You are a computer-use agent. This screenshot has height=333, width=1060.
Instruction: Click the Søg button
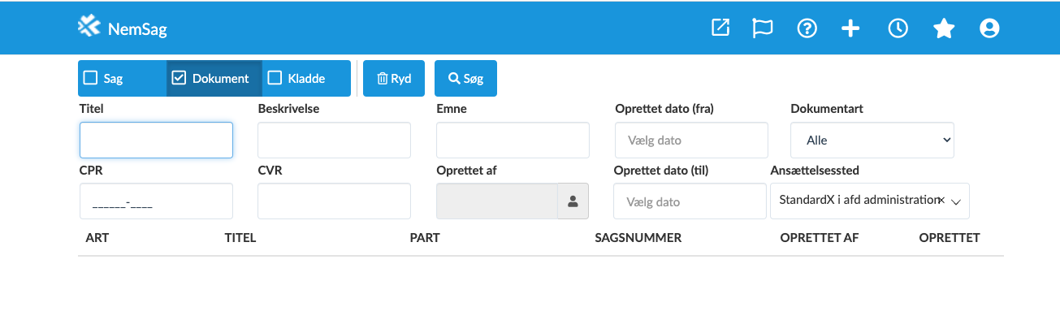pos(465,79)
